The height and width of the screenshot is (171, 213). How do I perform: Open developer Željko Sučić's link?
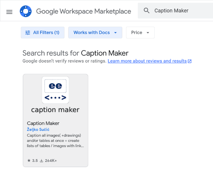[38, 130]
